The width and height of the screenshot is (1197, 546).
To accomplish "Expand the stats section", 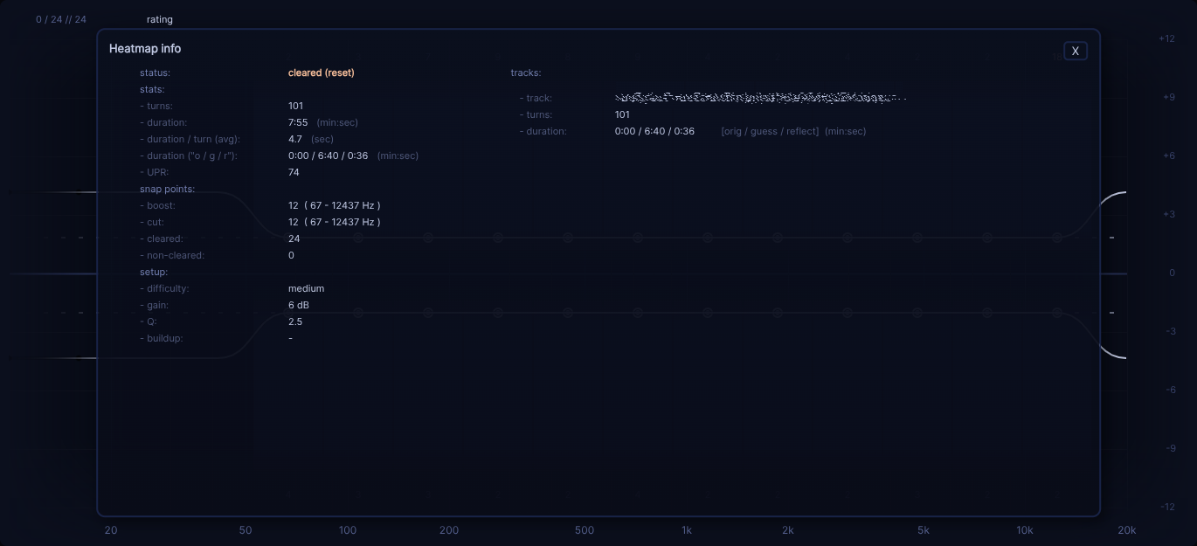I will click(152, 89).
